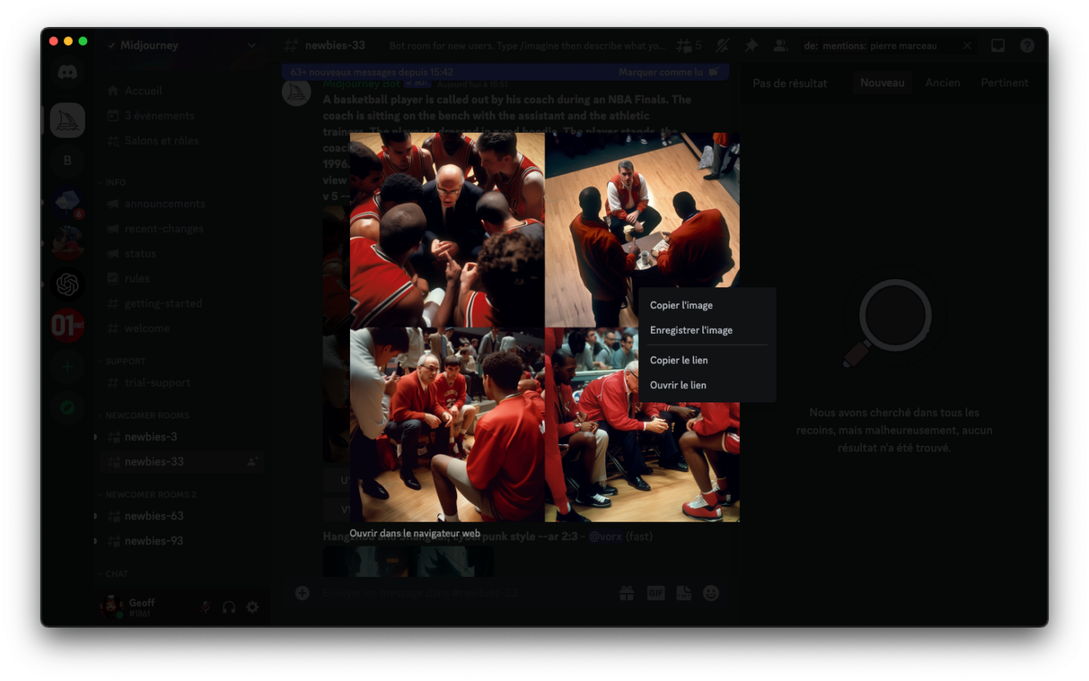Image resolution: width=1089 pixels, height=681 pixels.
Task: Click the 63+ nouveaux messages banner
Action: click(505, 72)
